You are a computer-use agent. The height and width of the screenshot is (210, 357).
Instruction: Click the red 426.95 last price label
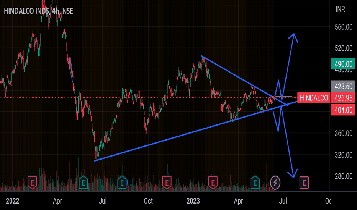pos(343,98)
